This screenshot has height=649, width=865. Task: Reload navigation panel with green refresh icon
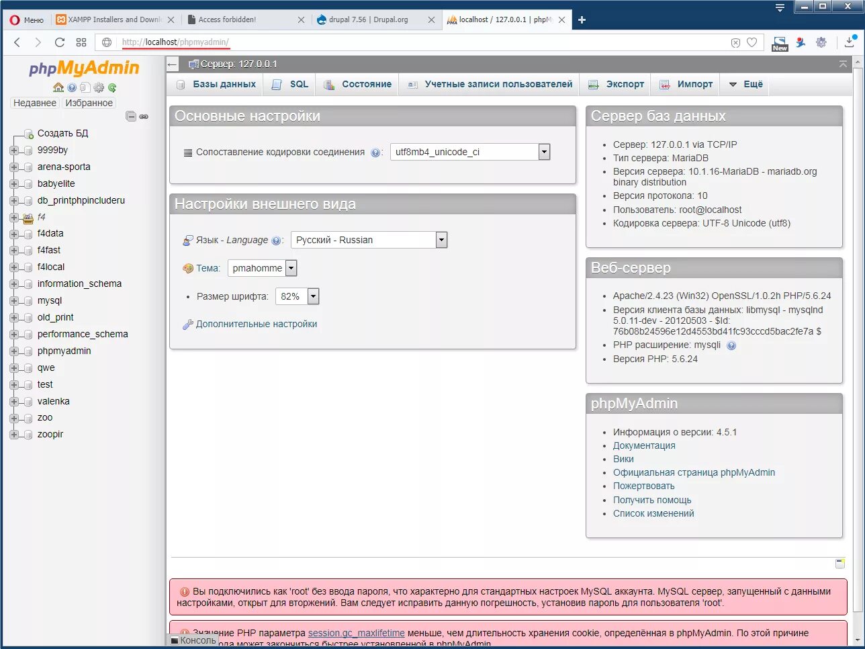[x=112, y=87]
